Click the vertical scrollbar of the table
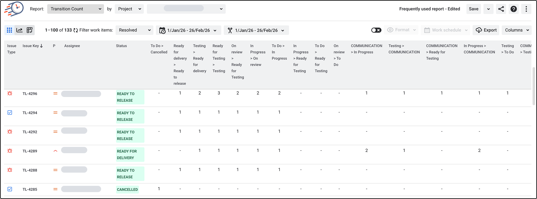Image resolution: width=537 pixels, height=199 pixels. click(x=534, y=86)
